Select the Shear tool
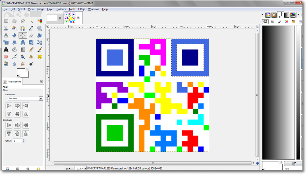307x175 pixels. point(14,42)
